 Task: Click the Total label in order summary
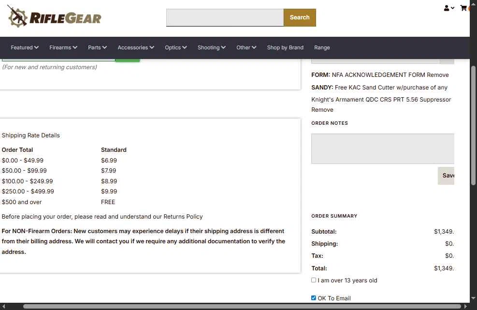pyautogui.click(x=319, y=268)
